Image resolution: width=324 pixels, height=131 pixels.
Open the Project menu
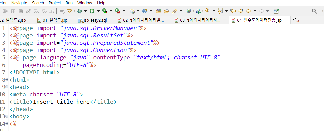point(55,3)
